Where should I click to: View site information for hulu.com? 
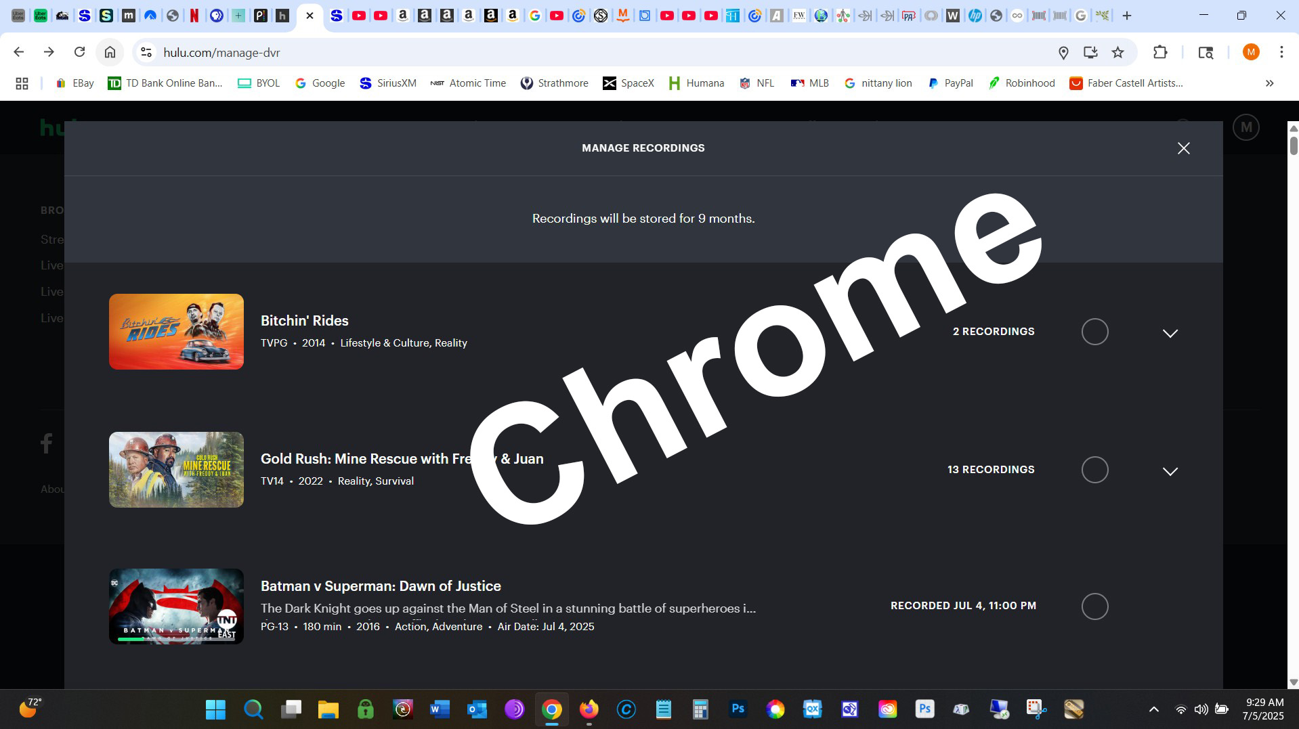[x=146, y=52]
